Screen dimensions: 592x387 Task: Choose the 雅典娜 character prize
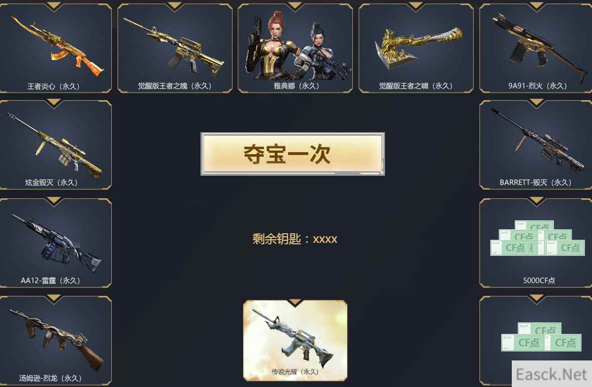pos(295,48)
